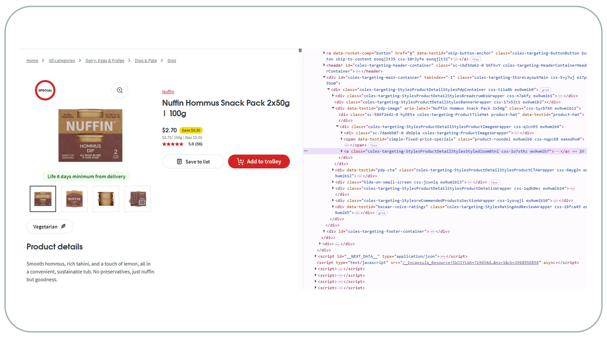Open the Nuffin brand link
Viewport: 607px width, 338px height.
pyautogui.click(x=168, y=92)
